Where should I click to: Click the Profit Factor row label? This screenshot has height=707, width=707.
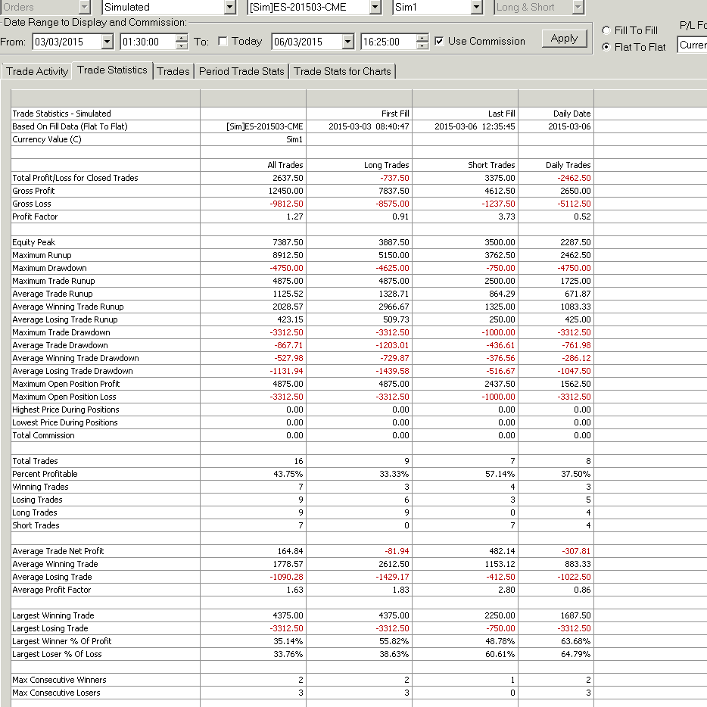click(35, 216)
